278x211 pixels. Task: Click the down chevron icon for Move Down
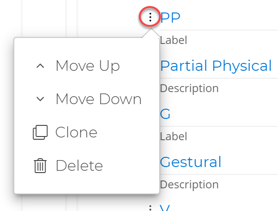[x=40, y=99]
